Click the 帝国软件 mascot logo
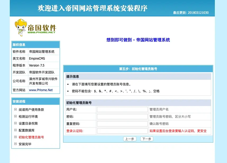This screenshot has width=227, height=163. click(x=35, y=28)
